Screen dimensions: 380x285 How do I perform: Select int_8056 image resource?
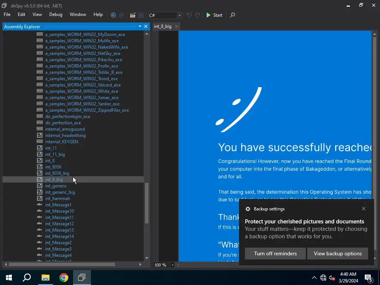coord(53,167)
